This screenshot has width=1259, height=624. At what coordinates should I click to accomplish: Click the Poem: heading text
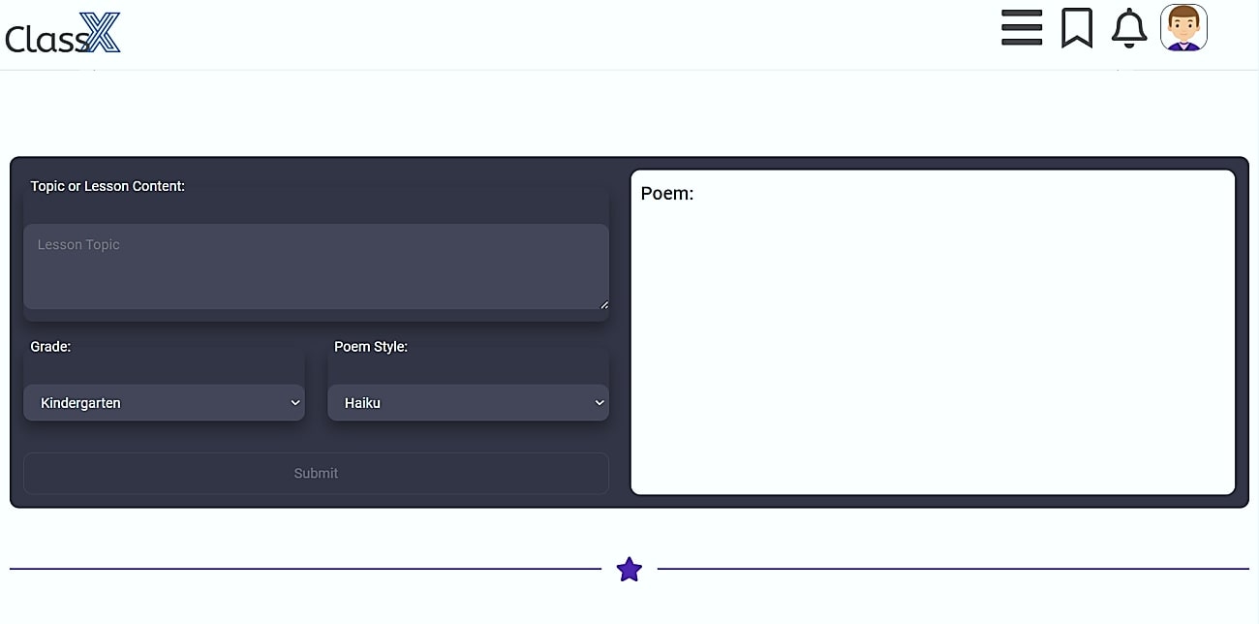click(x=667, y=193)
